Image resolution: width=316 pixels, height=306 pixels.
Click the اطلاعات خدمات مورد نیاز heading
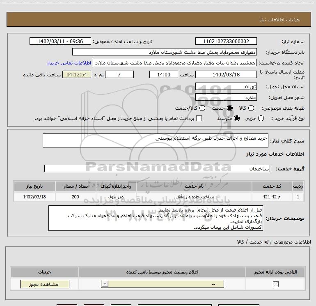pos(275,154)
